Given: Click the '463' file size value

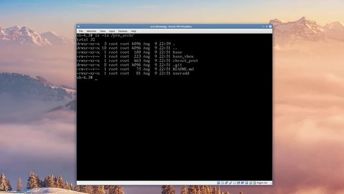Looking at the screenshot, I should (x=138, y=61).
